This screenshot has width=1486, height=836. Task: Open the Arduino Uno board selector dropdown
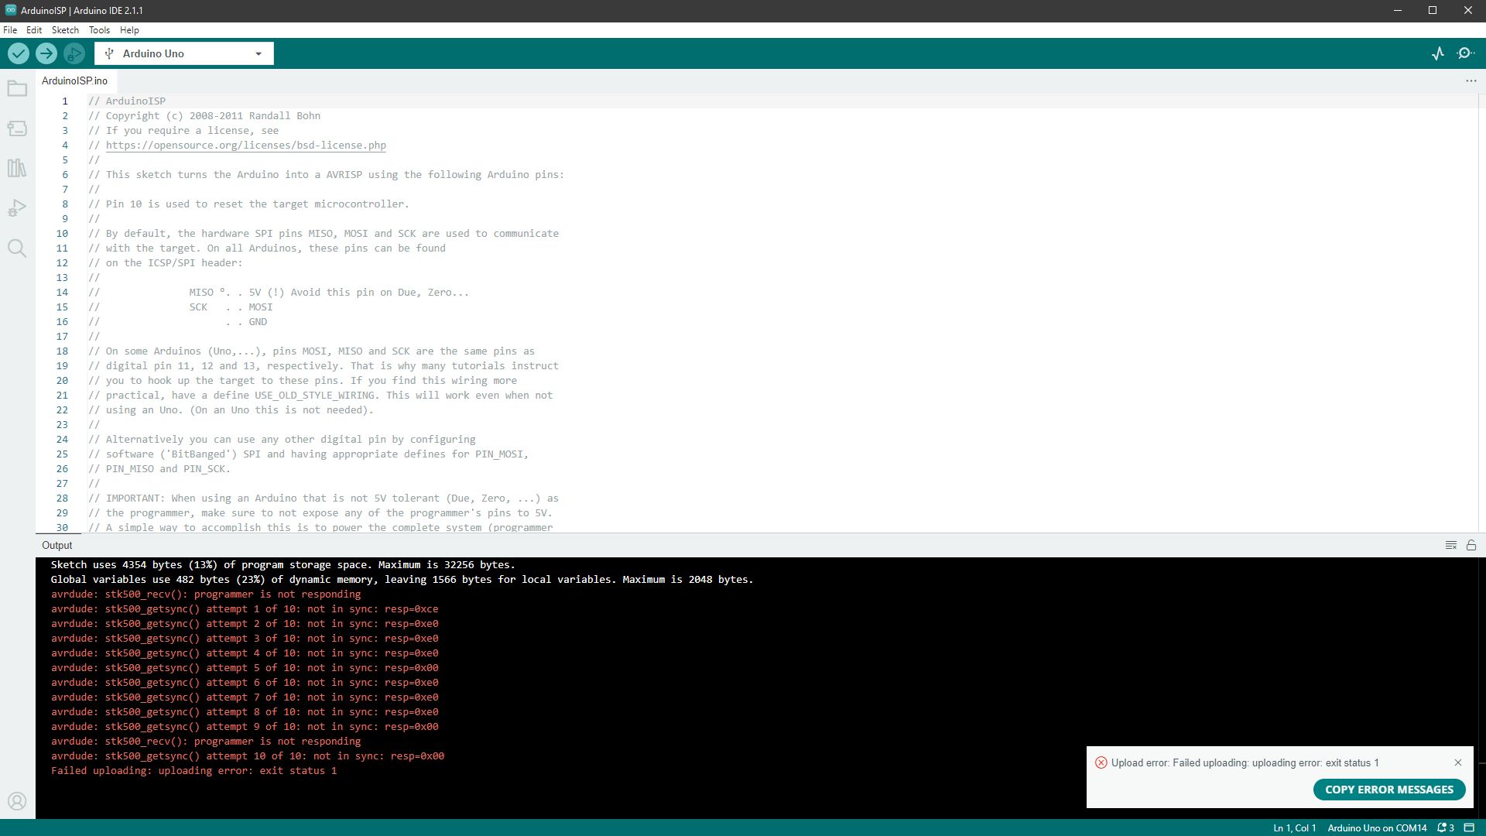tap(183, 53)
